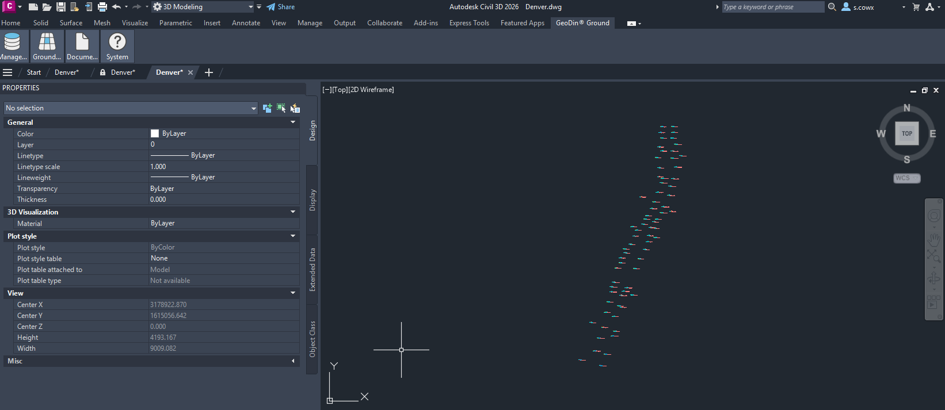Open the Quick Access toolbar customize dropdown
Viewport: 945px width, 410px height.
pos(259,7)
